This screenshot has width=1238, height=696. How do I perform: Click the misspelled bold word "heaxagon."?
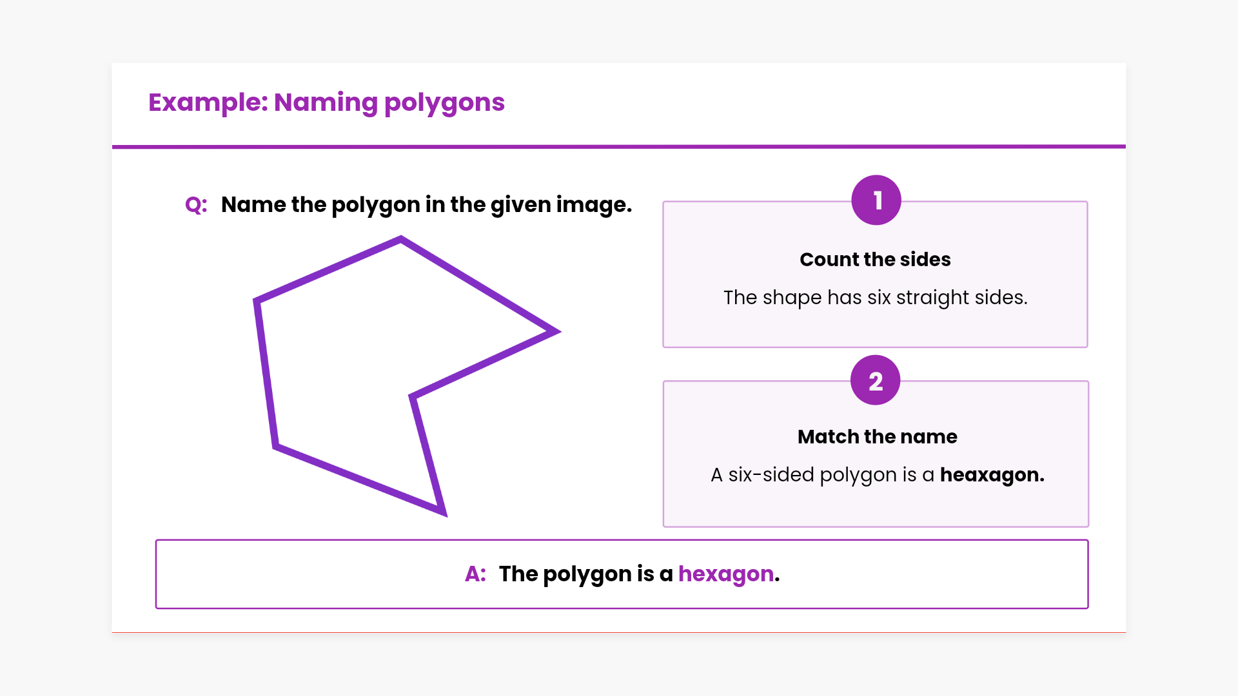pos(992,475)
